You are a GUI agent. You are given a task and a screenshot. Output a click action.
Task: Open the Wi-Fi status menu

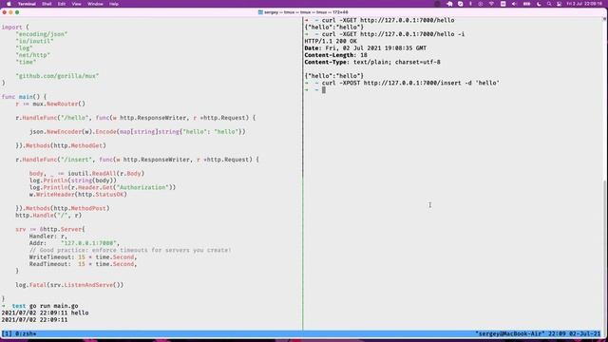(x=491, y=4)
